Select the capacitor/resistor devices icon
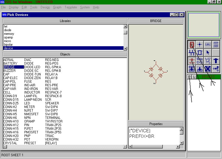222x159 pixels. [x=191, y=60]
